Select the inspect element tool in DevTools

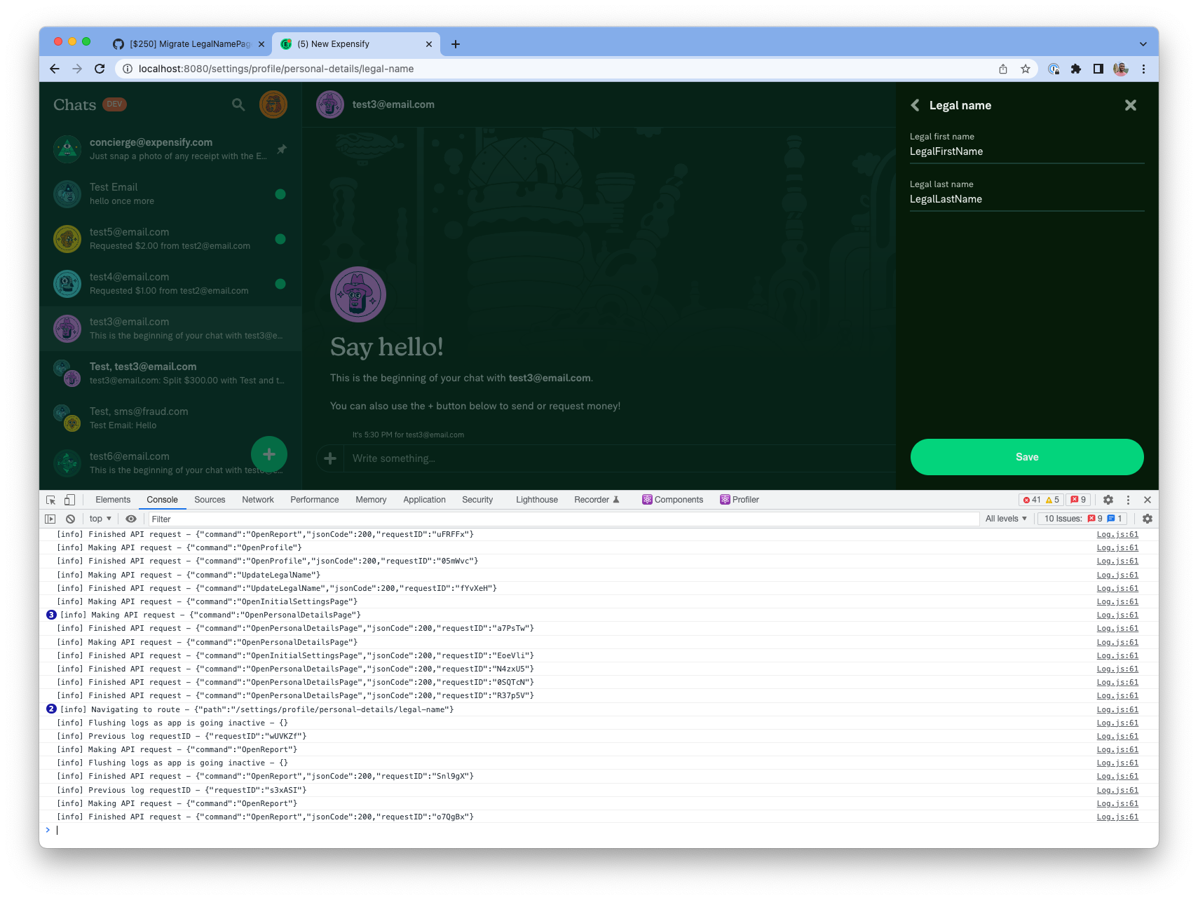pyautogui.click(x=50, y=500)
